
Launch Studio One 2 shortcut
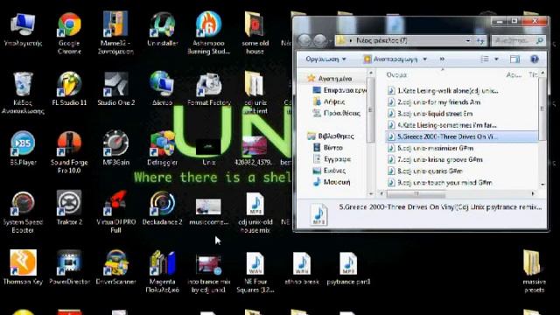[x=115, y=89]
